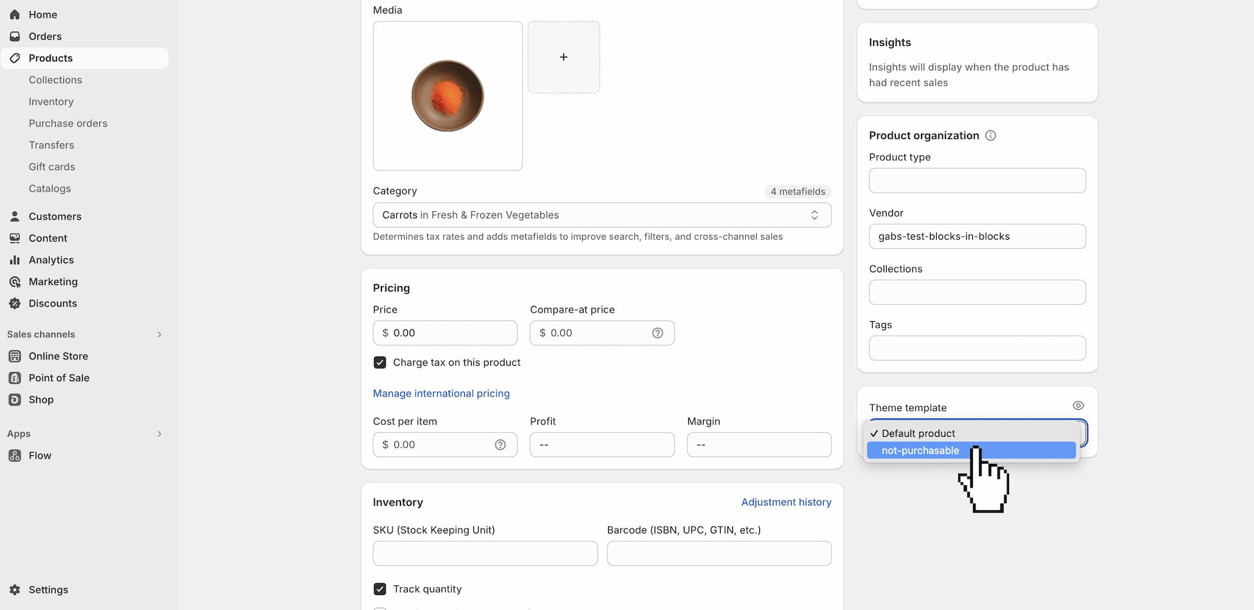
Task: Select not-purchasable template option
Action: click(x=920, y=451)
